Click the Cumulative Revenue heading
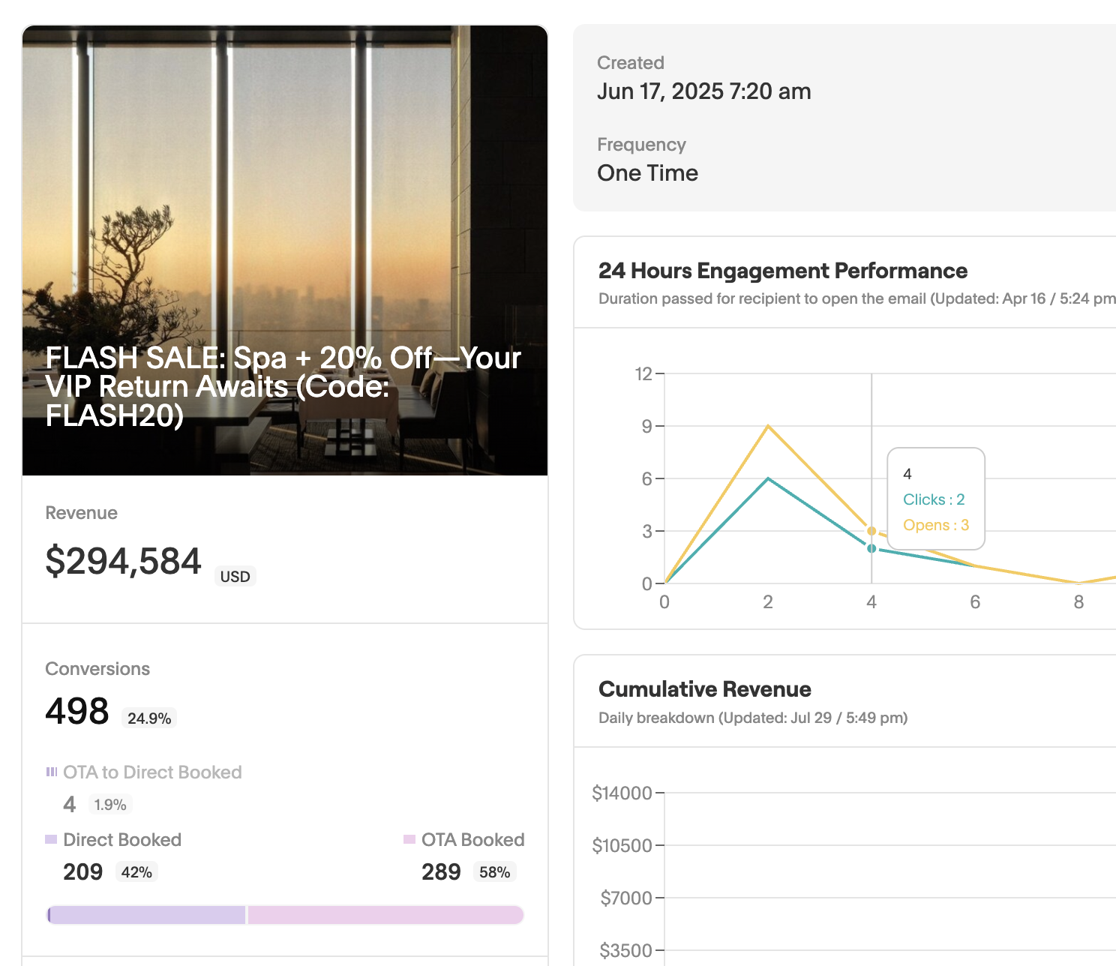1116x966 pixels. click(x=704, y=689)
